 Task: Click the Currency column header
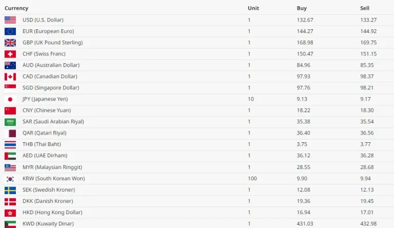click(x=16, y=8)
